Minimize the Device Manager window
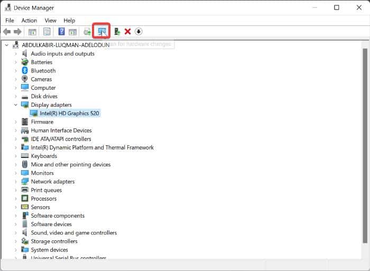Image resolution: width=370 pixels, height=271 pixels. (314, 7)
